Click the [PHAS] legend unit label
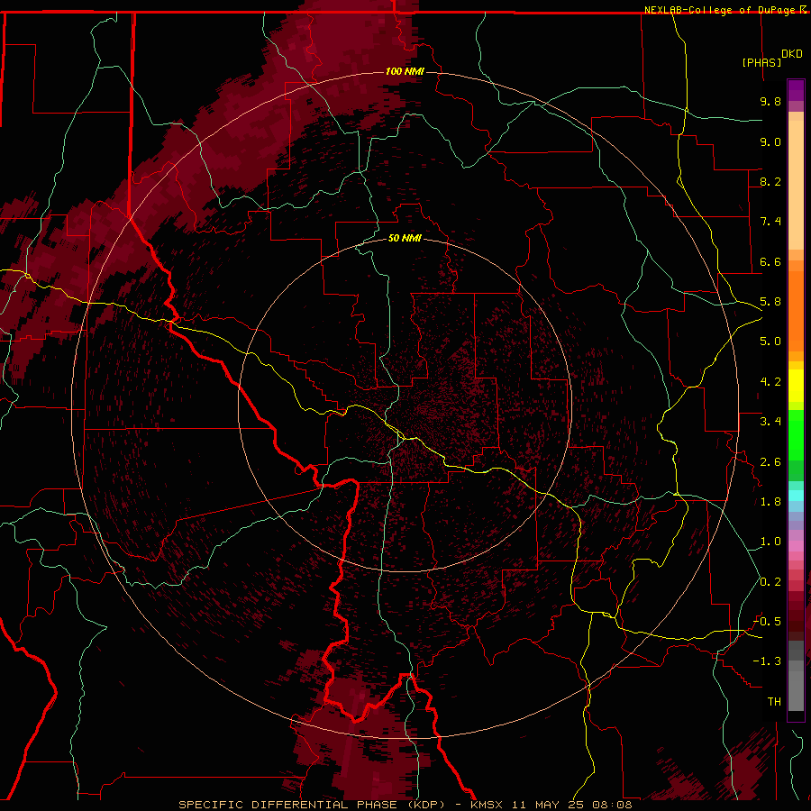The image size is (811, 811). tap(761, 62)
